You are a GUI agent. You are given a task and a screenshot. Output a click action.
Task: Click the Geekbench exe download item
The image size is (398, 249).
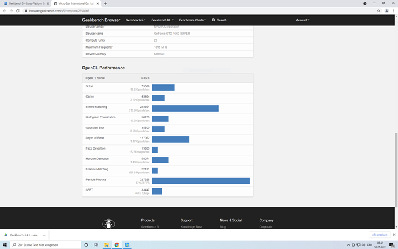(x=23, y=235)
